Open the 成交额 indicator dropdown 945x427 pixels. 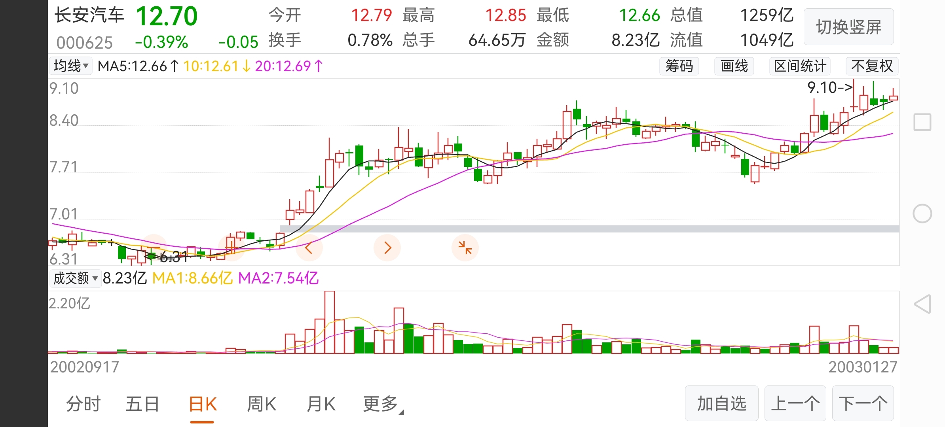coord(75,278)
